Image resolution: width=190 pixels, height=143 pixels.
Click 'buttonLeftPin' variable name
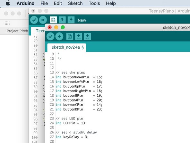click(76, 82)
